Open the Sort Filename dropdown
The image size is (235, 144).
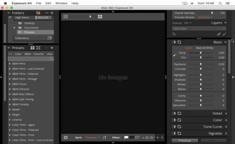click(92, 137)
